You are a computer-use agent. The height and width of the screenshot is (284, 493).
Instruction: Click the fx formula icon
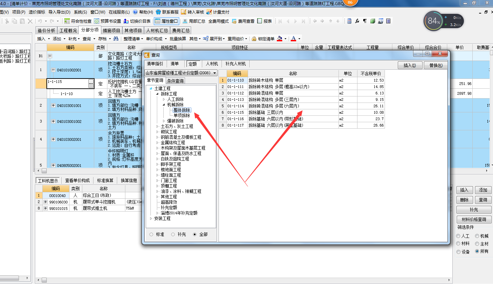tap(357, 21)
